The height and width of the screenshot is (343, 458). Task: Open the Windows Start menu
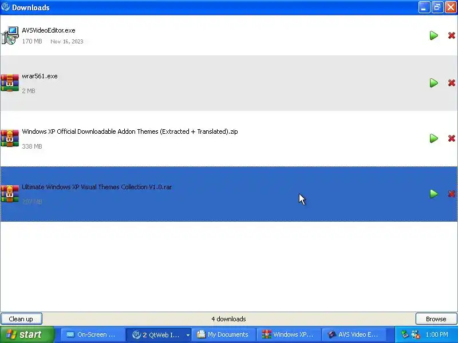coord(27,334)
